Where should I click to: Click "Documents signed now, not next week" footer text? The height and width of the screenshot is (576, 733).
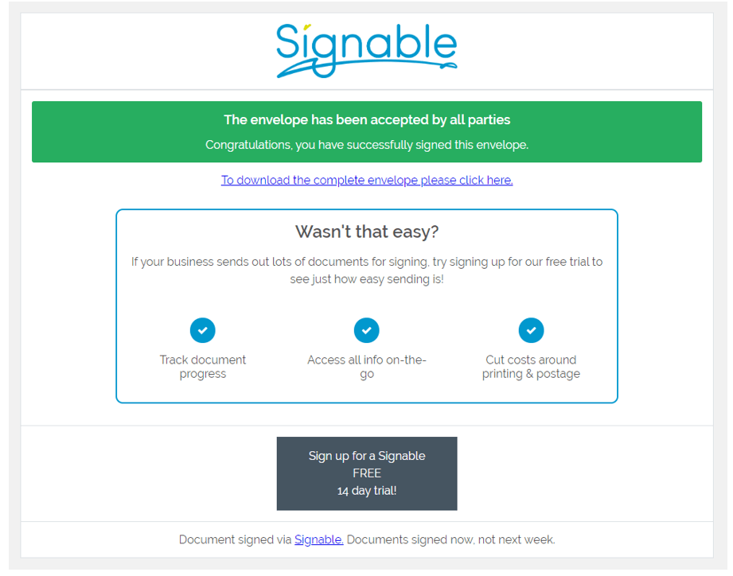450,539
